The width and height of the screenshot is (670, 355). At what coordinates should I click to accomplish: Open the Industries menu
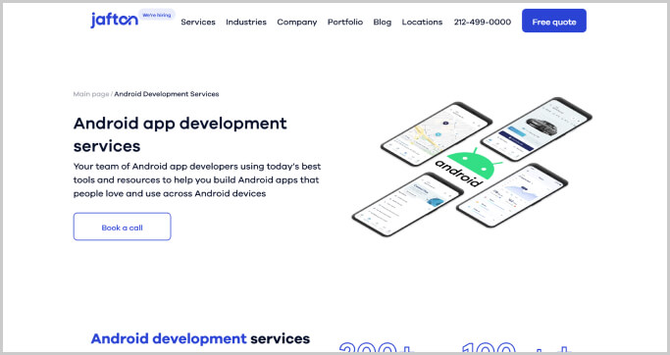(246, 23)
